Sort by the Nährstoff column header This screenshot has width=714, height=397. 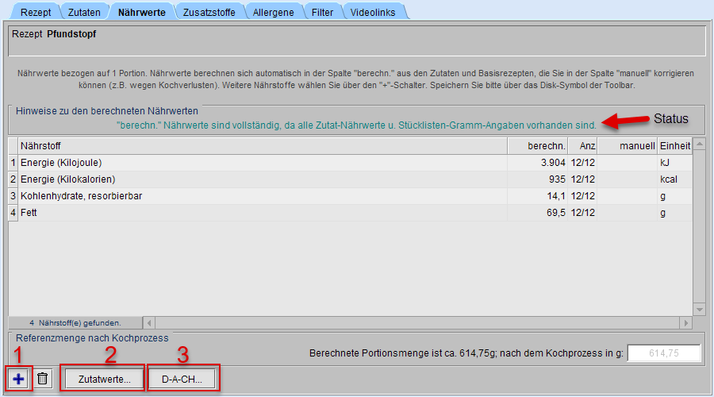tap(263, 146)
